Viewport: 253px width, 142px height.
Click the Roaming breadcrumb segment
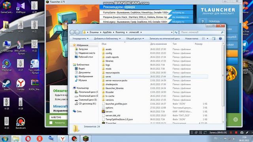pyautogui.click(x=120, y=32)
